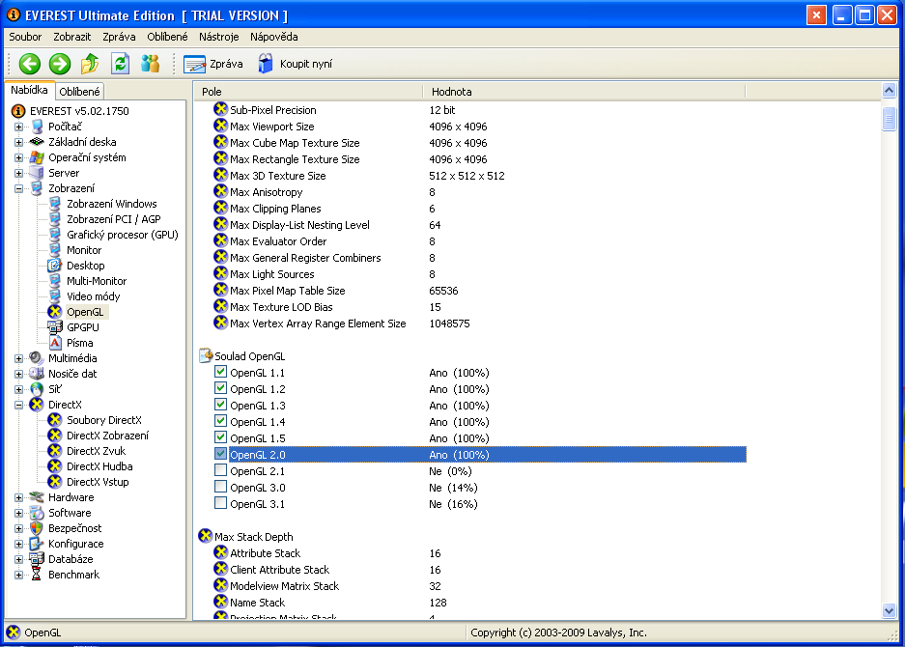The image size is (905, 647).
Task: Select Zobrazení PCI / AGP tree item
Action: (x=113, y=219)
